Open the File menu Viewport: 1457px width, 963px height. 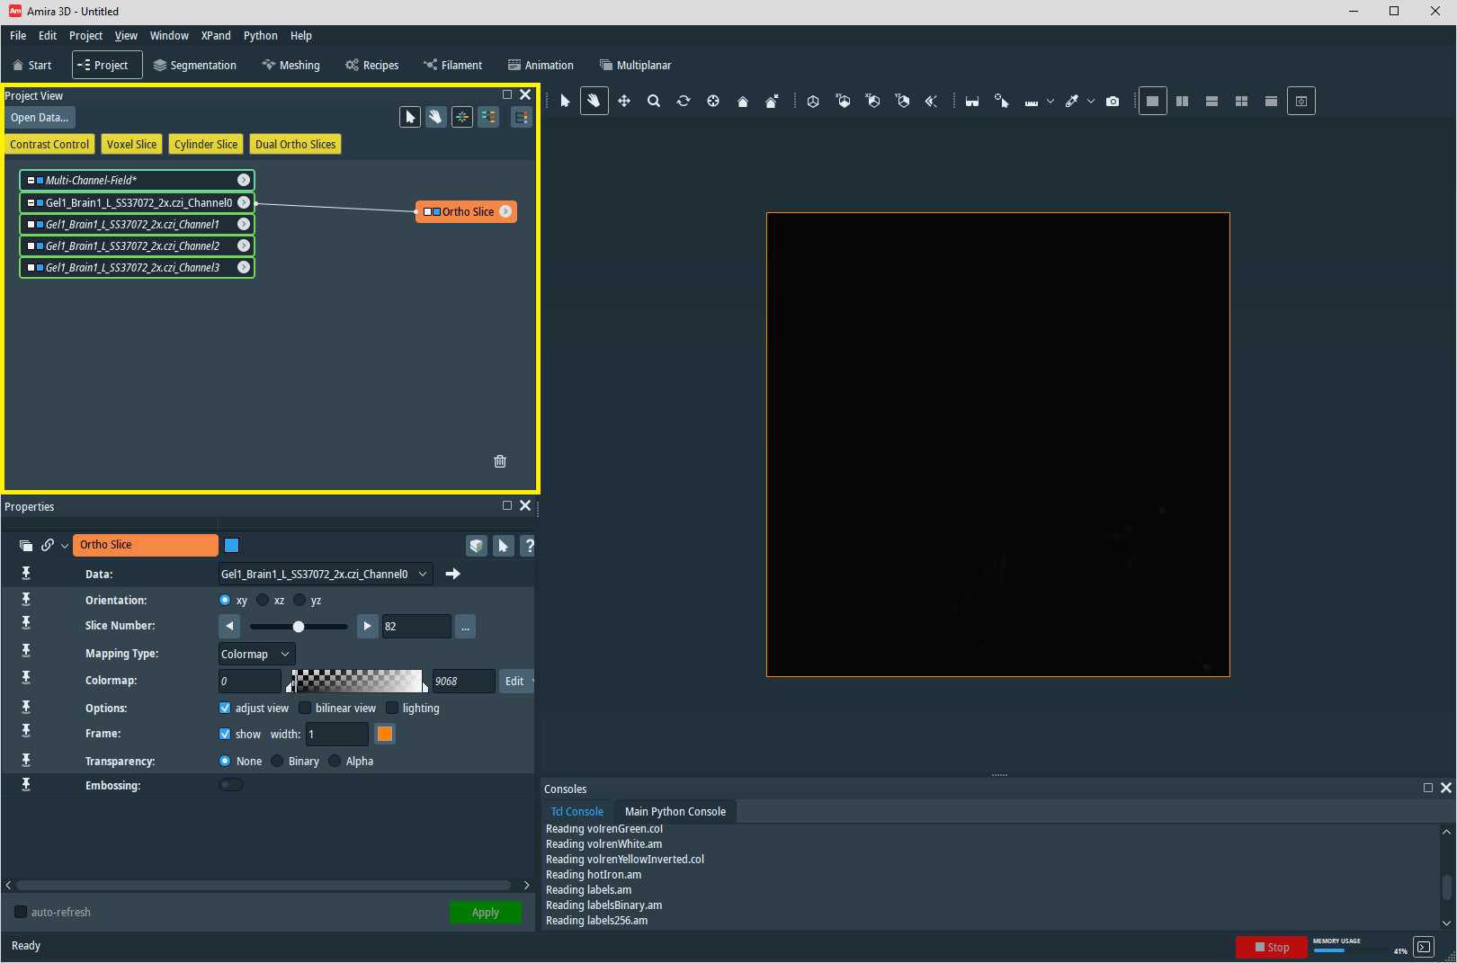pyautogui.click(x=18, y=36)
